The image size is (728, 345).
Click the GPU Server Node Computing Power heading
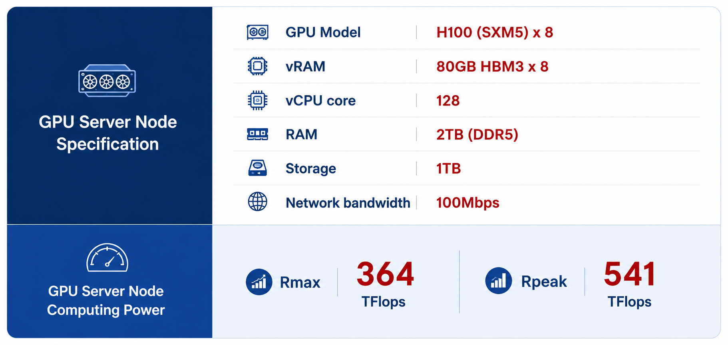[106, 301]
